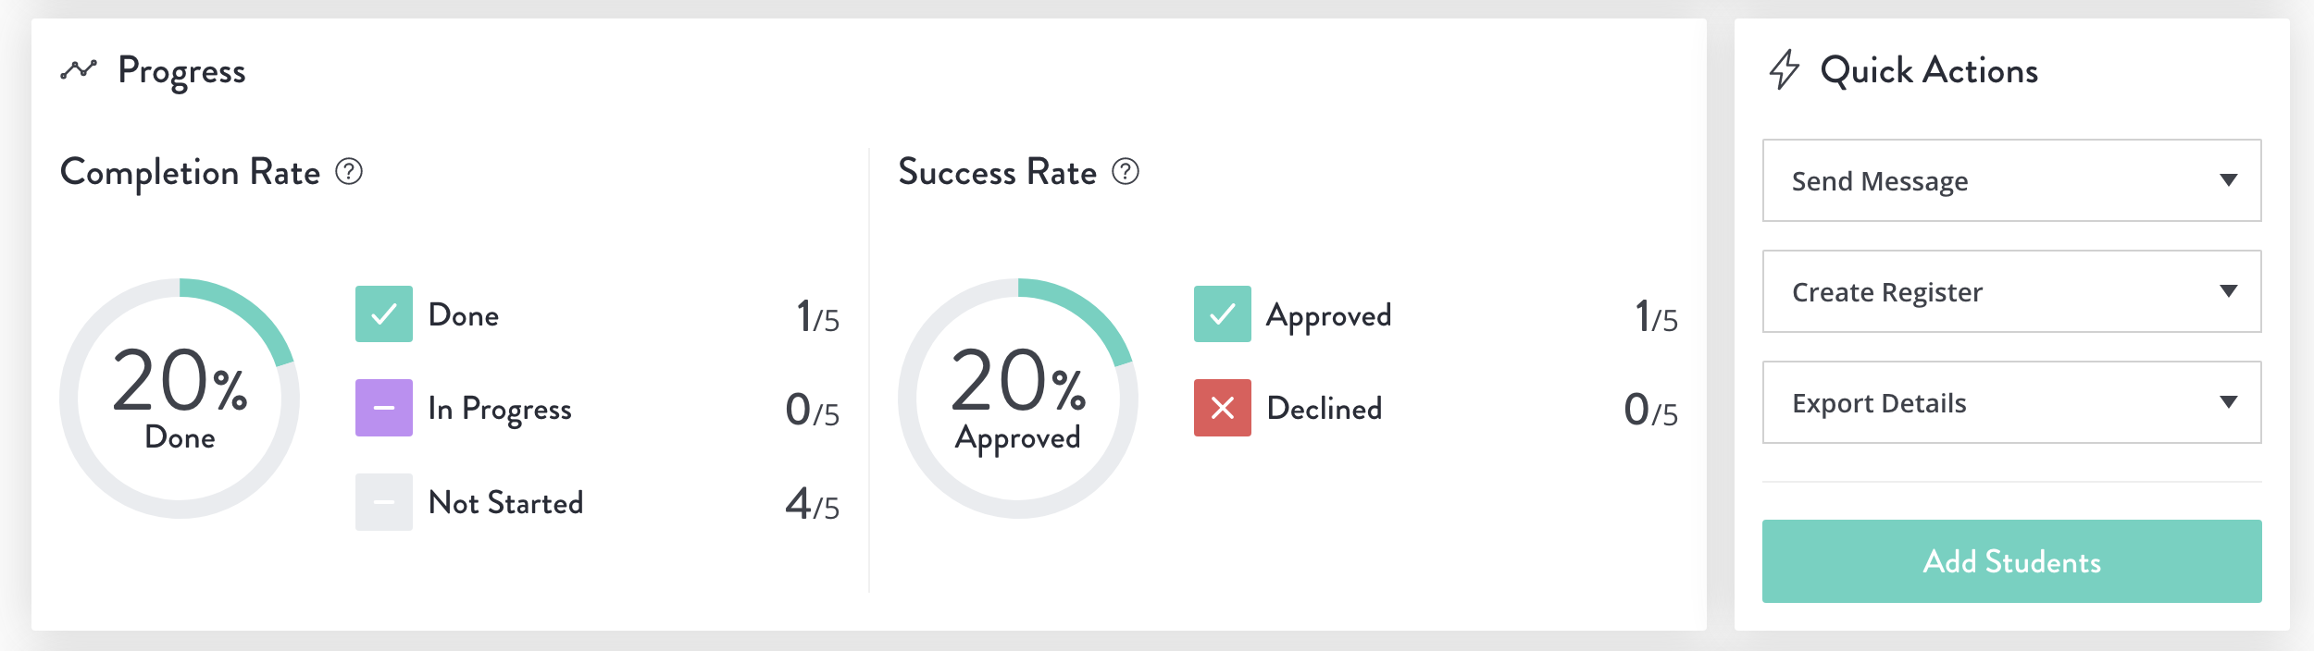Expand the Create Register dropdown
The image size is (2314, 651).
[x=2012, y=291]
